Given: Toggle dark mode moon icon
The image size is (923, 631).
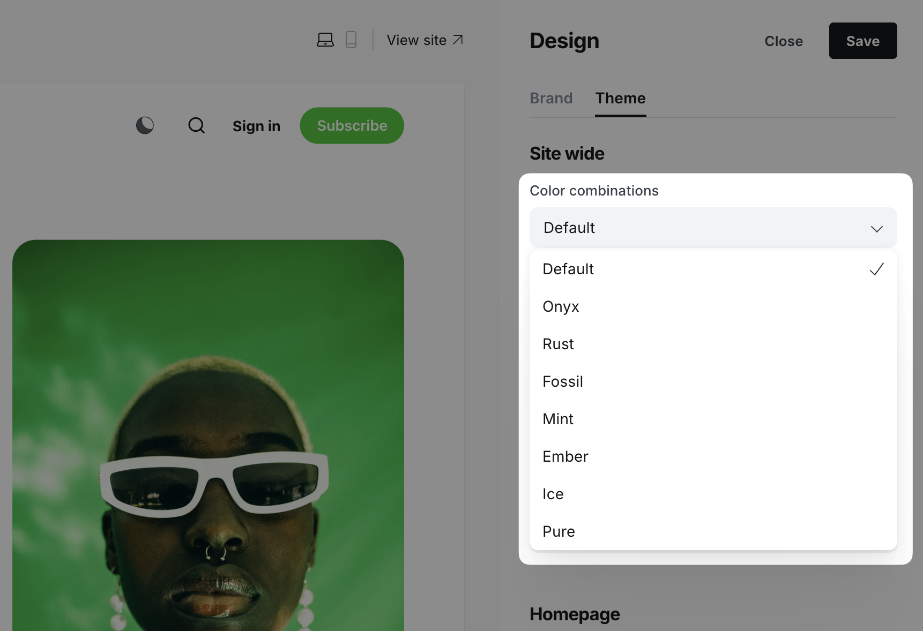Looking at the screenshot, I should [x=145, y=125].
